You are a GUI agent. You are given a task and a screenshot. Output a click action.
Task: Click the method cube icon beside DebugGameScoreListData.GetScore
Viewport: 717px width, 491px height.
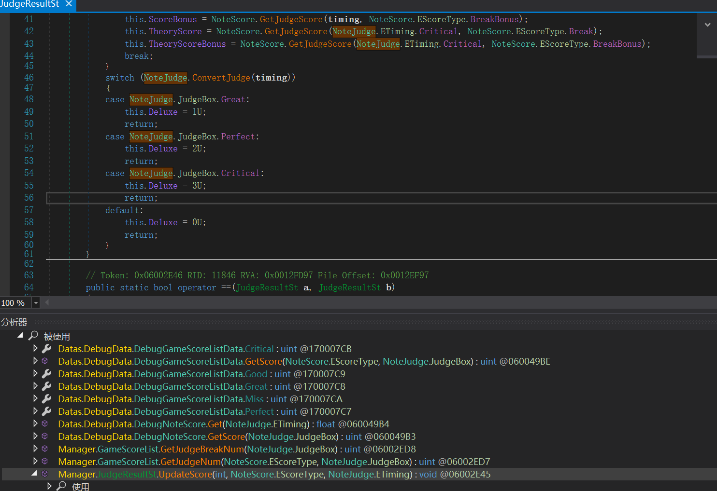45,361
